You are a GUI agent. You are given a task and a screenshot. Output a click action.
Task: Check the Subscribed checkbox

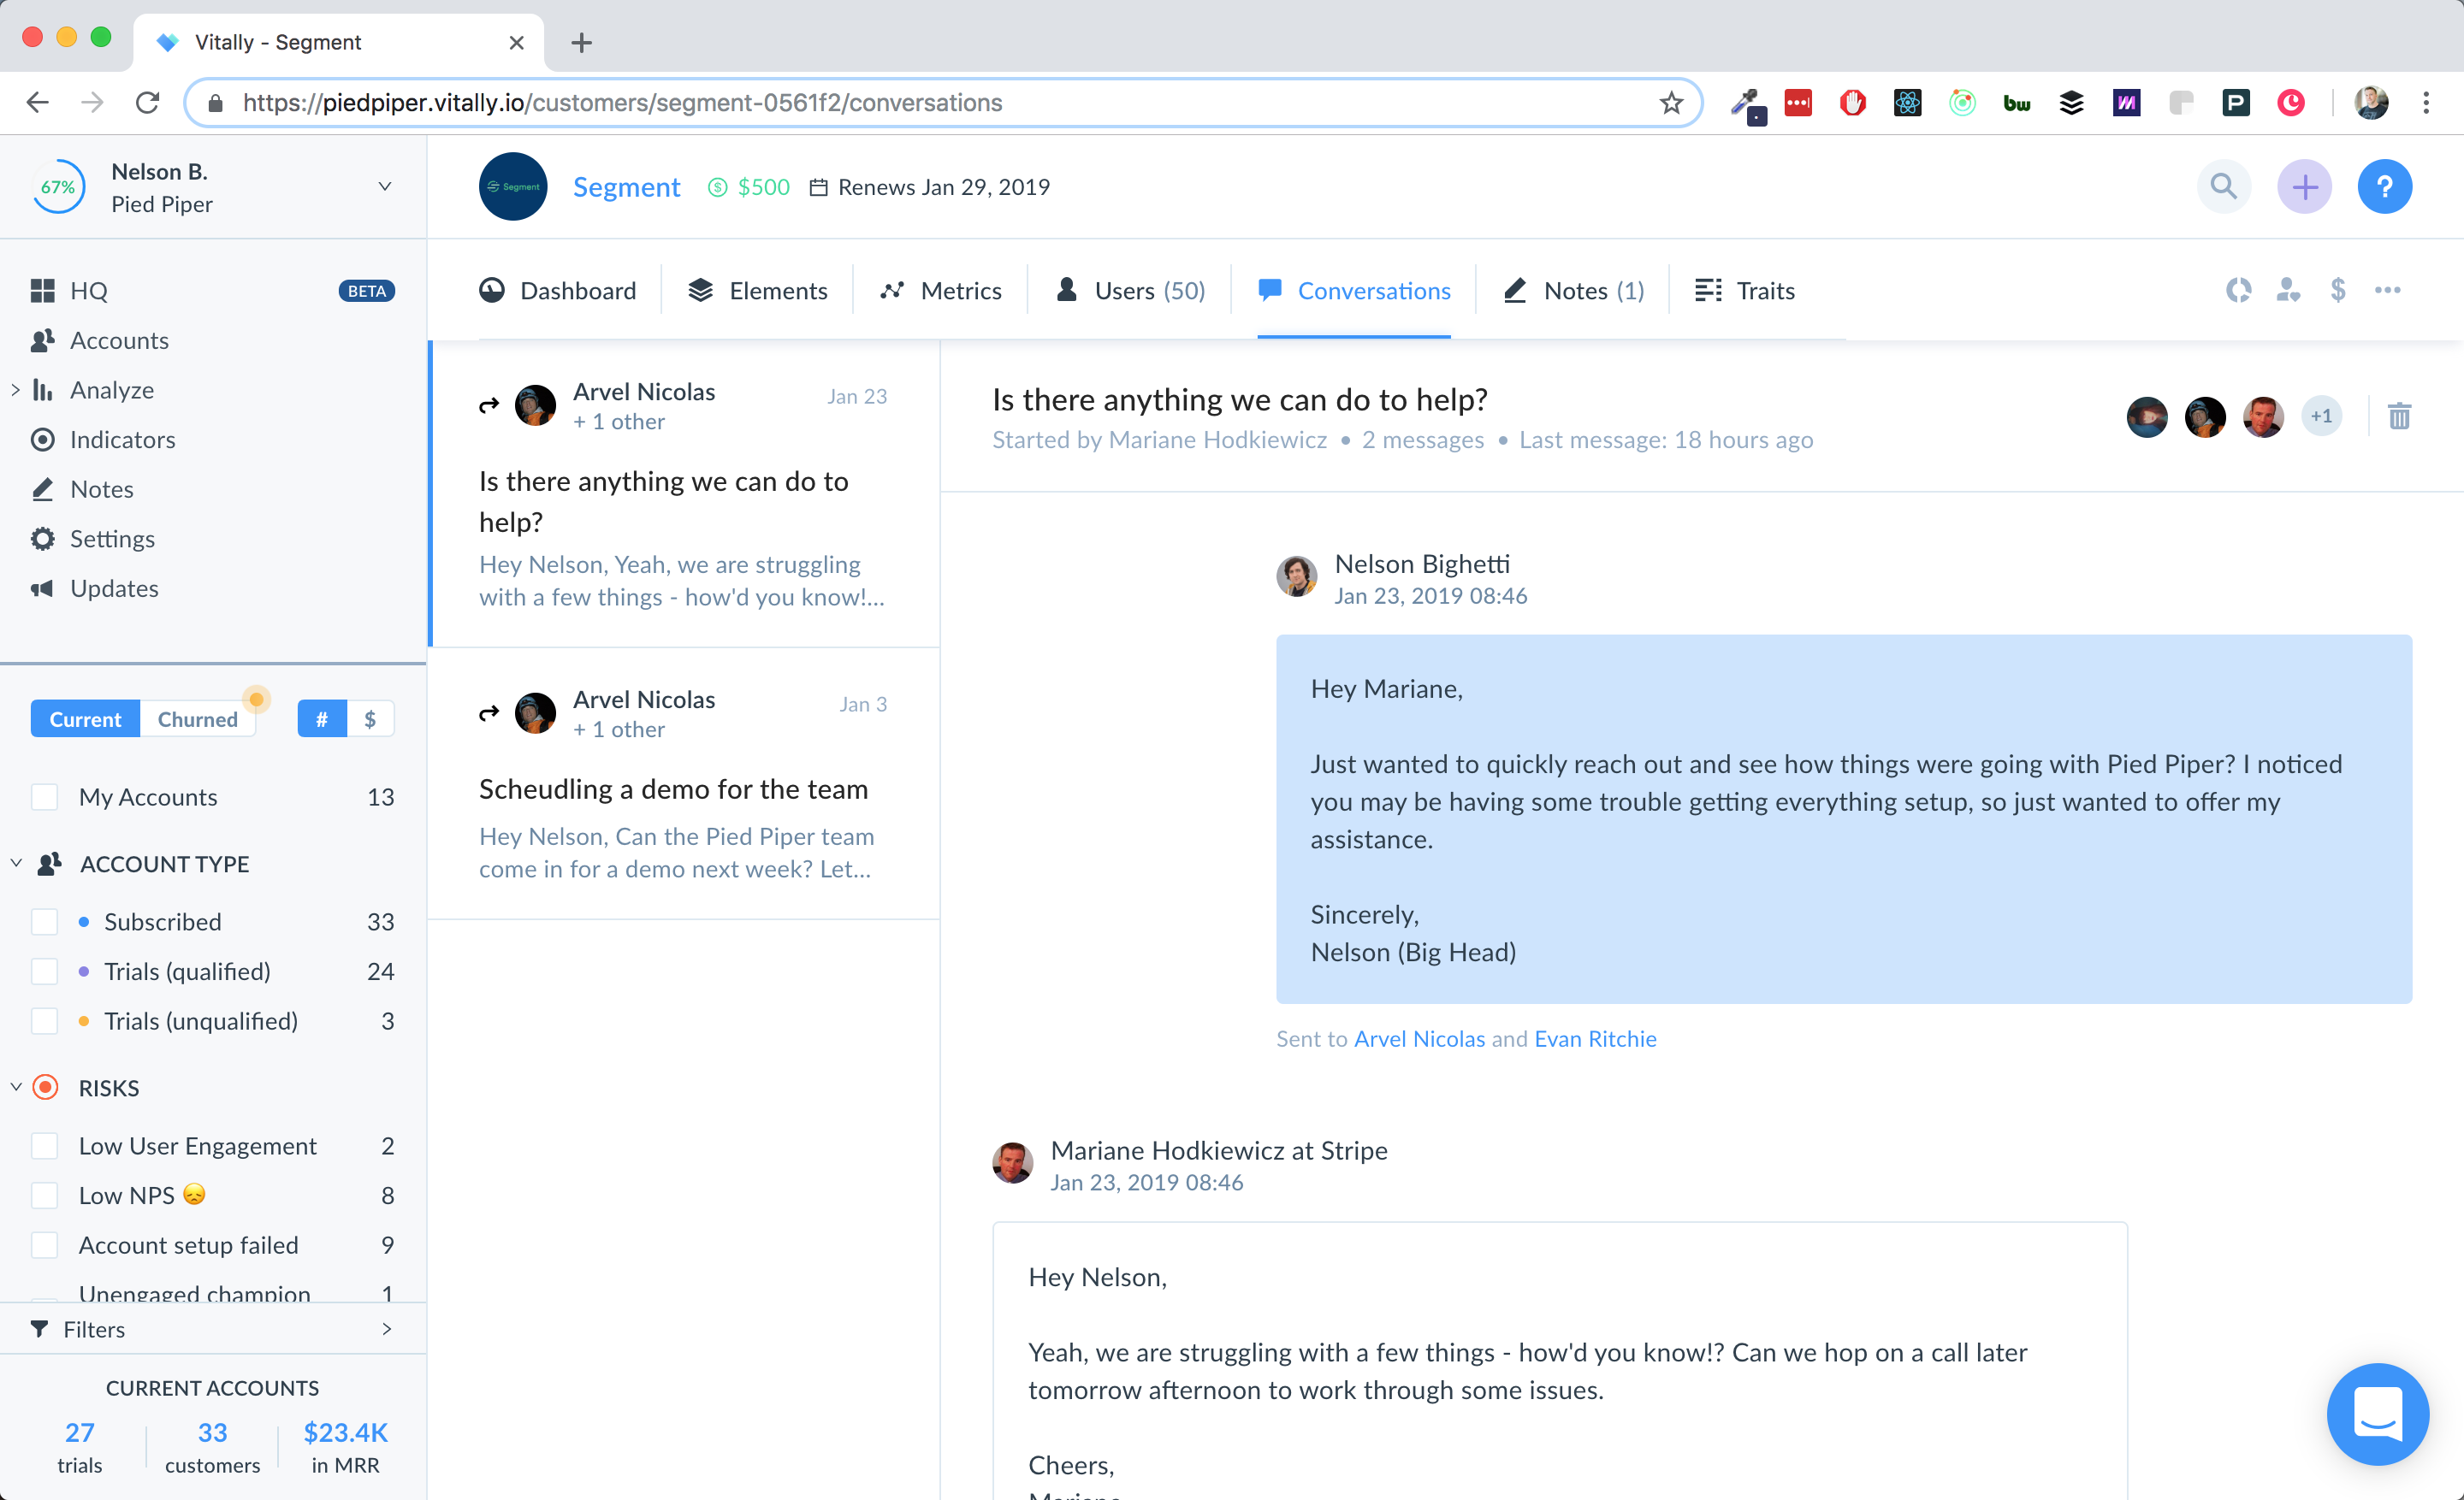44,921
